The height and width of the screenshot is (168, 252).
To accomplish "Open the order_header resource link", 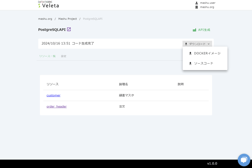I will 56,107.
